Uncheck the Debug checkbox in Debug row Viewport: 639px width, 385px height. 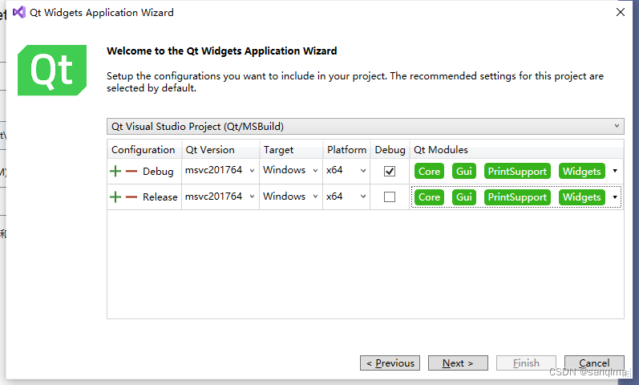(390, 172)
